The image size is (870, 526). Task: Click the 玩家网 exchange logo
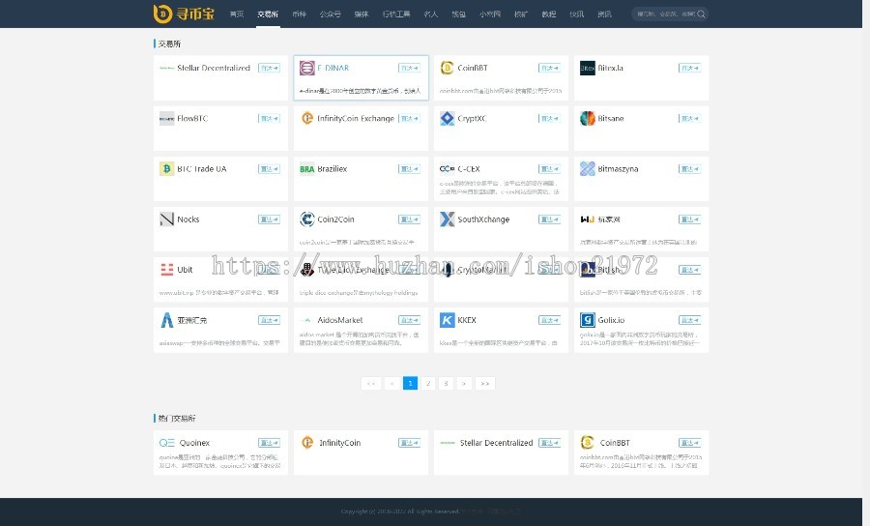click(x=588, y=219)
